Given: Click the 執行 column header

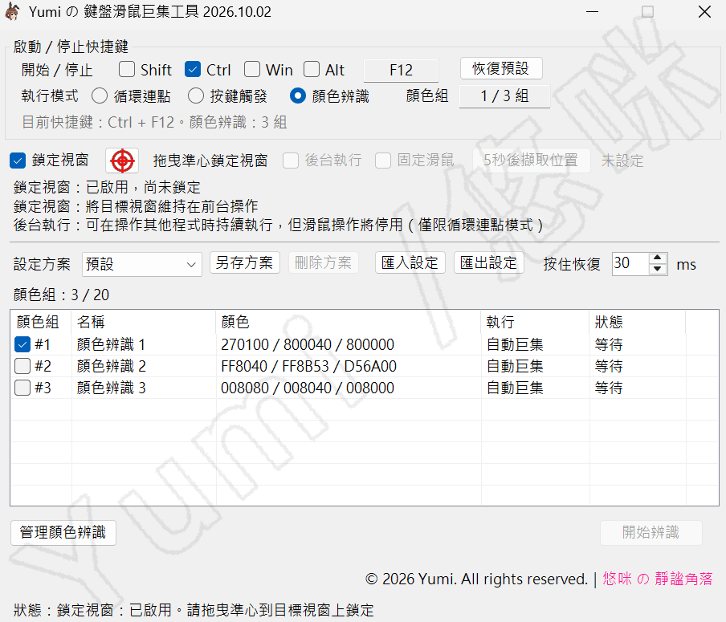Looking at the screenshot, I should [x=535, y=322].
